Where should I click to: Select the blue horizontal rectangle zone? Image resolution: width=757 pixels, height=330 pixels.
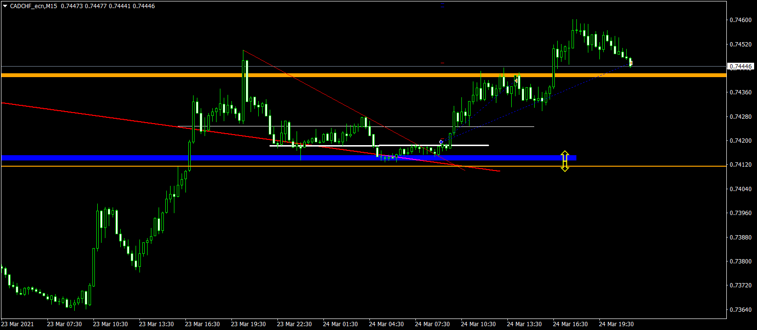289,158
